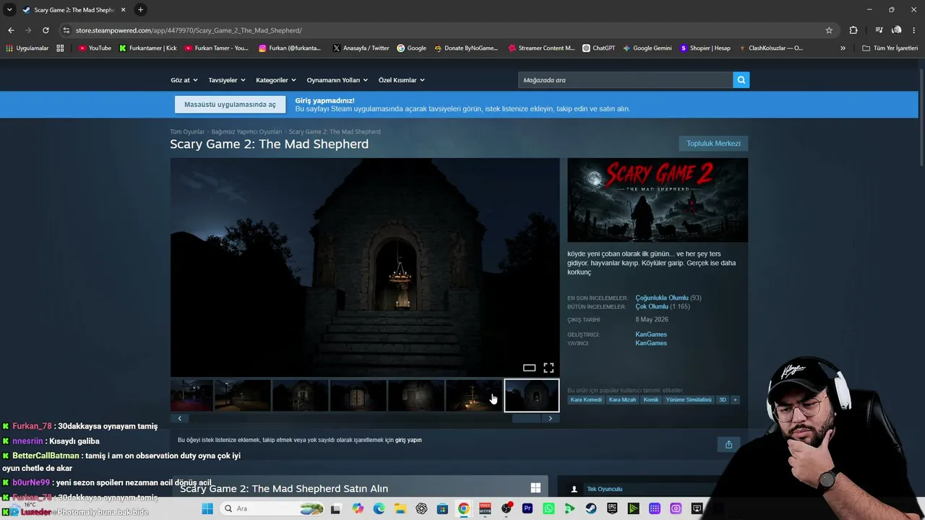Launch Adobe Premiere Pro from the taskbar

tap(528, 508)
